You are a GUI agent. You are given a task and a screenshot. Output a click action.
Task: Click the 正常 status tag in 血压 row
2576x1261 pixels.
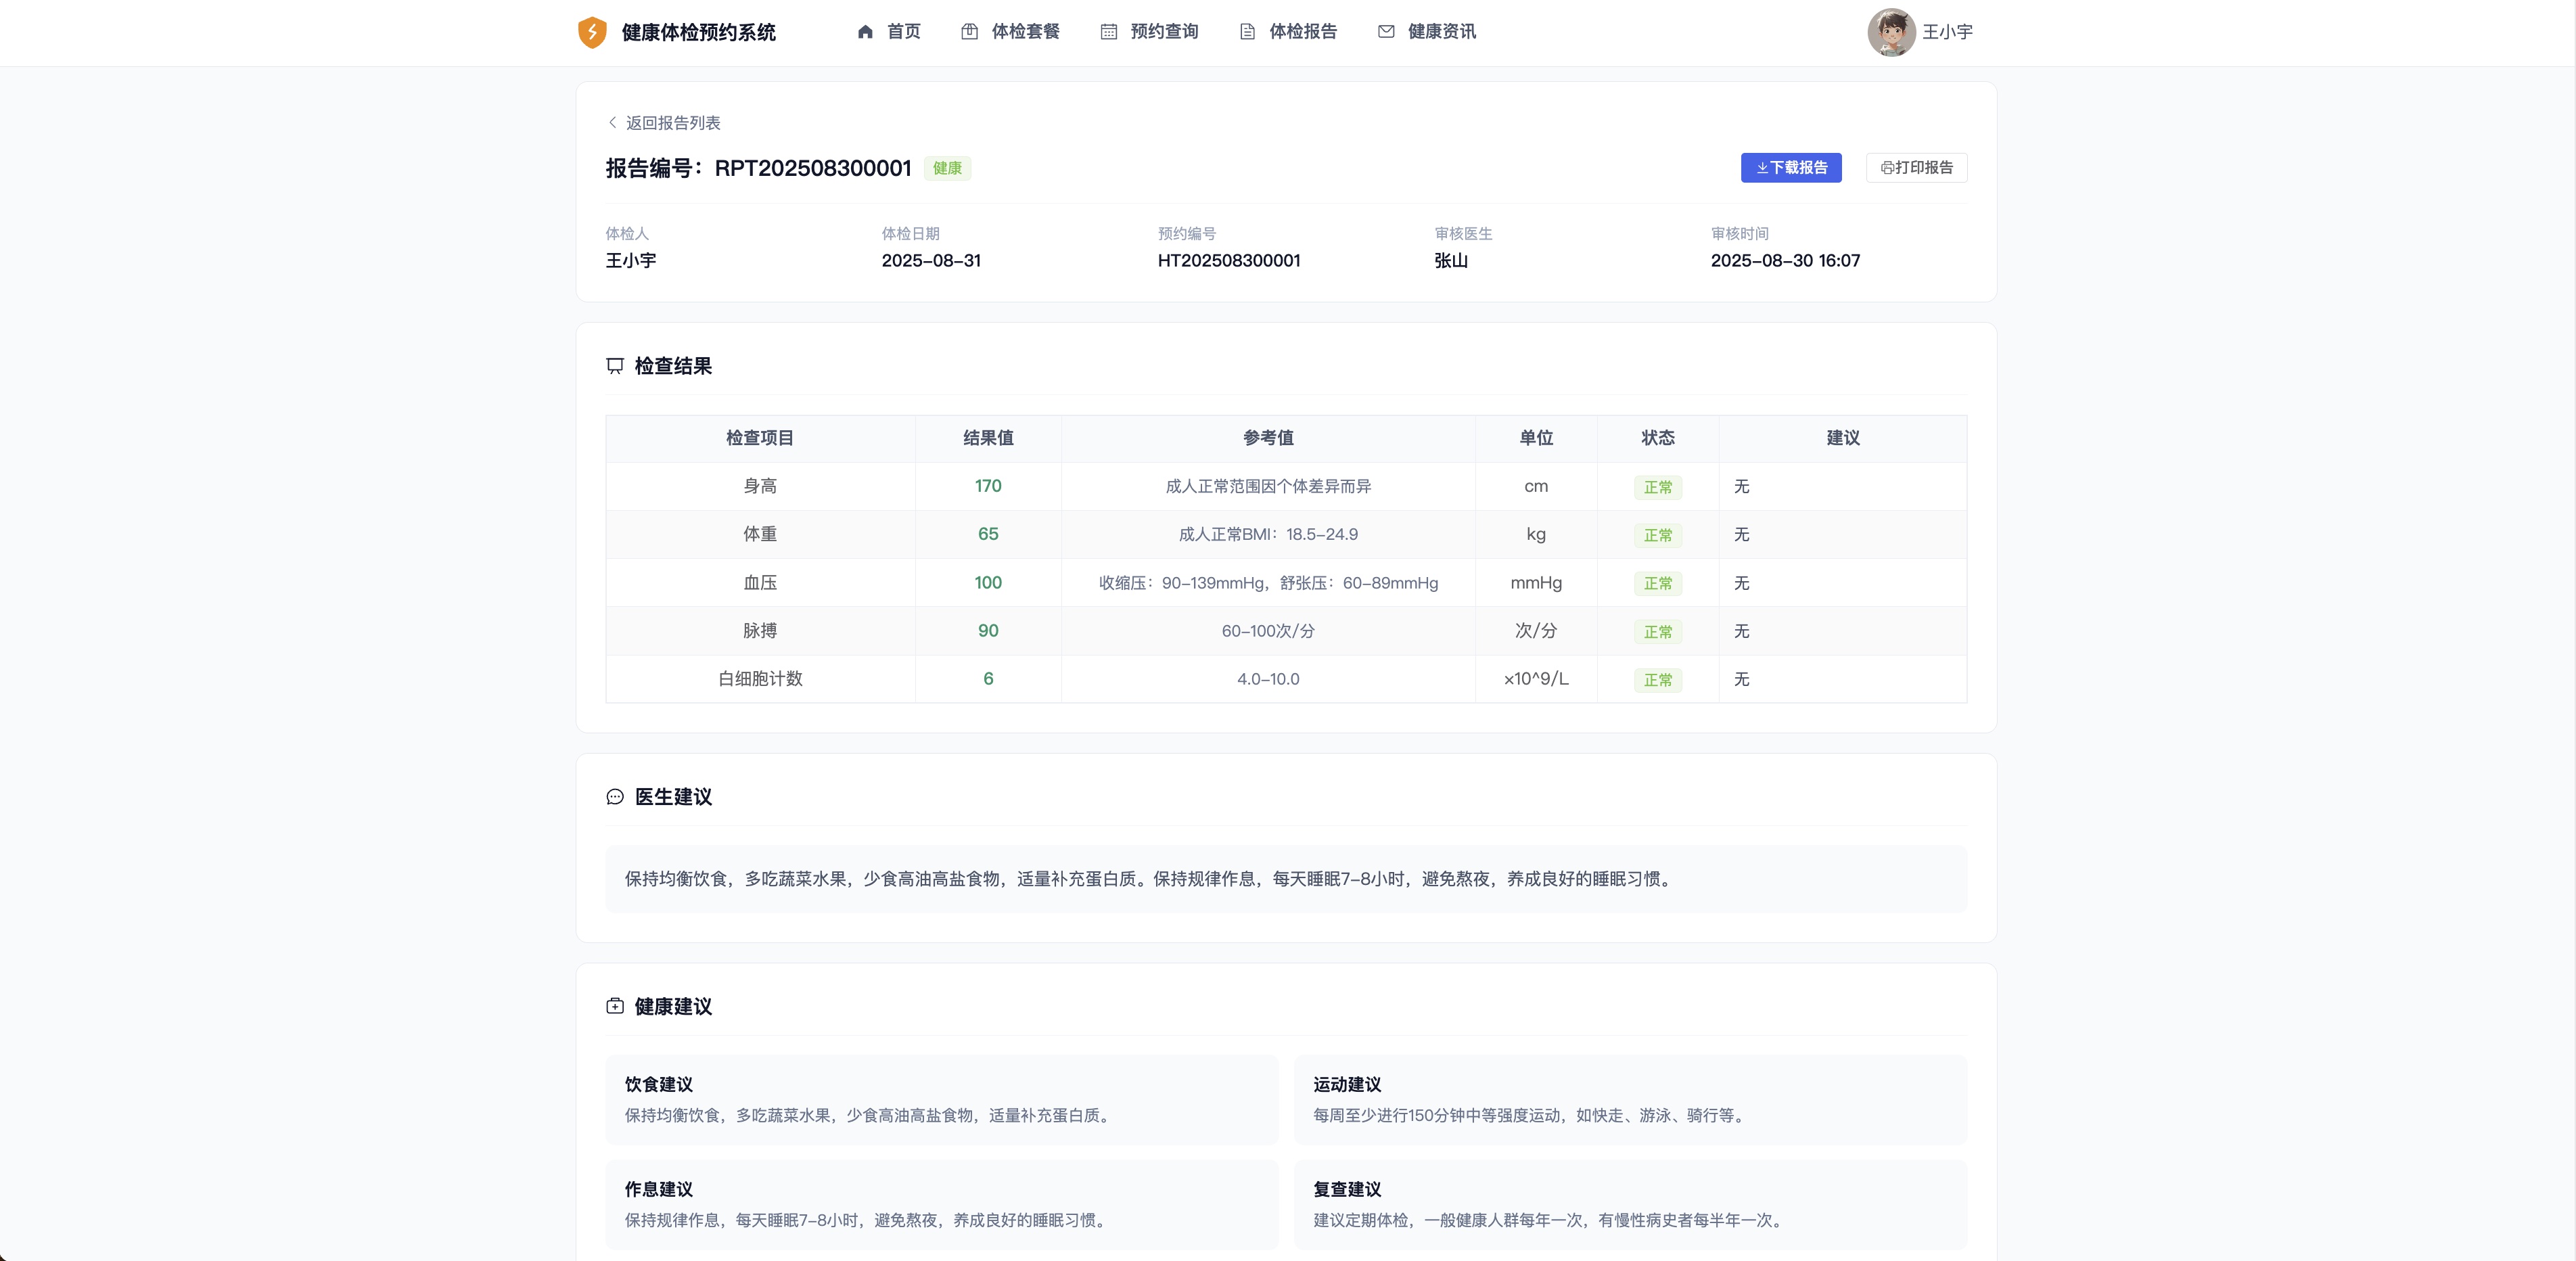(x=1658, y=583)
